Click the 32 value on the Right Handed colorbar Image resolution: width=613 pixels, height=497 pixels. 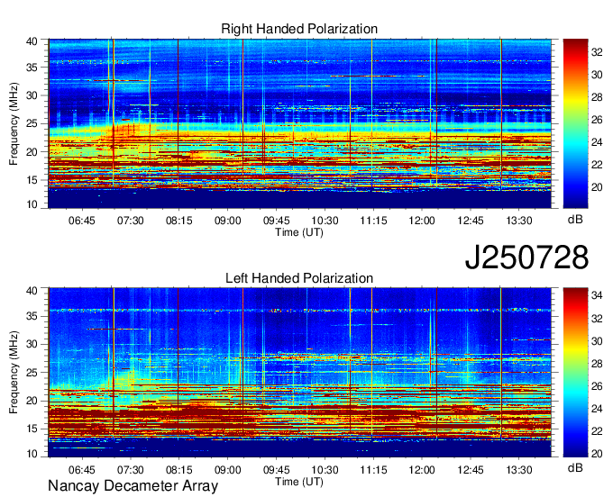point(597,52)
